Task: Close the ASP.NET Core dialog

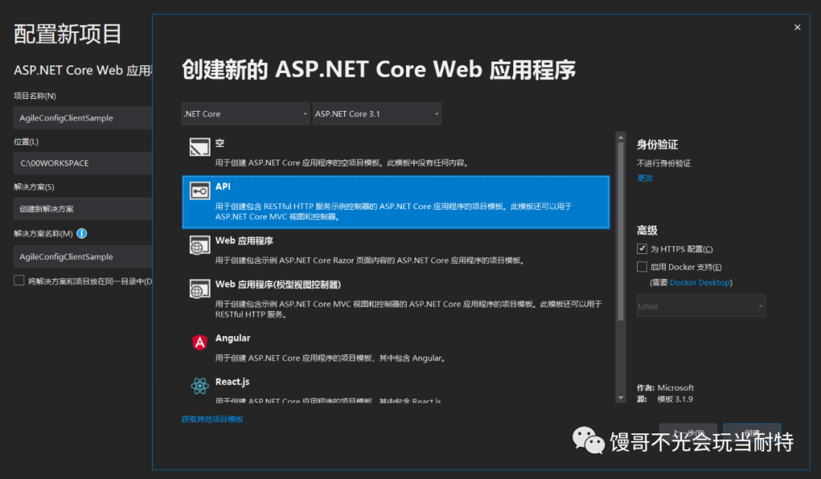Action: click(797, 27)
